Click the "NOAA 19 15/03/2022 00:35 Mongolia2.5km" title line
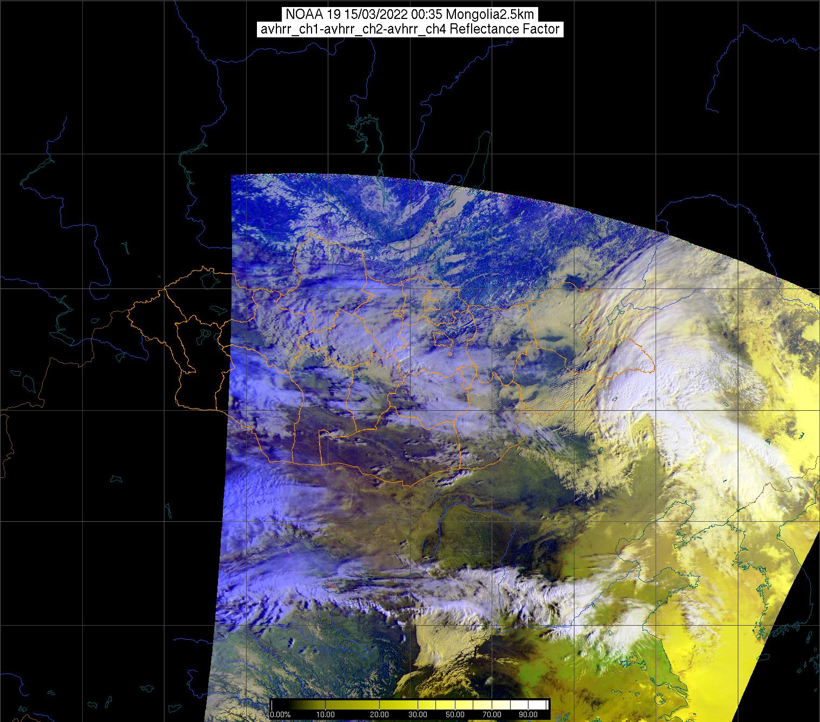 tap(409, 15)
